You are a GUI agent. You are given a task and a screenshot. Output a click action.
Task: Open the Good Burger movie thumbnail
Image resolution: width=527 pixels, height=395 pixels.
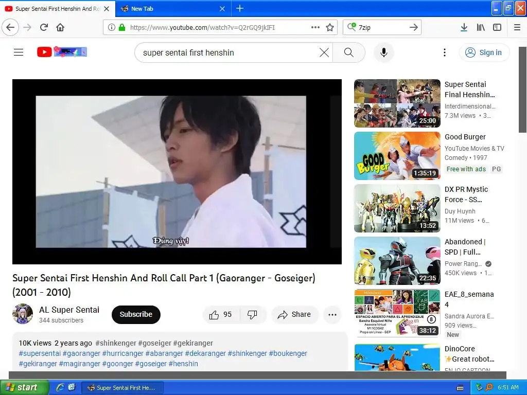coord(397,156)
